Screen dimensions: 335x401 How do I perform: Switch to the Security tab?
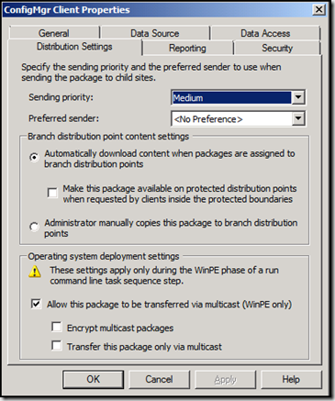point(277,48)
